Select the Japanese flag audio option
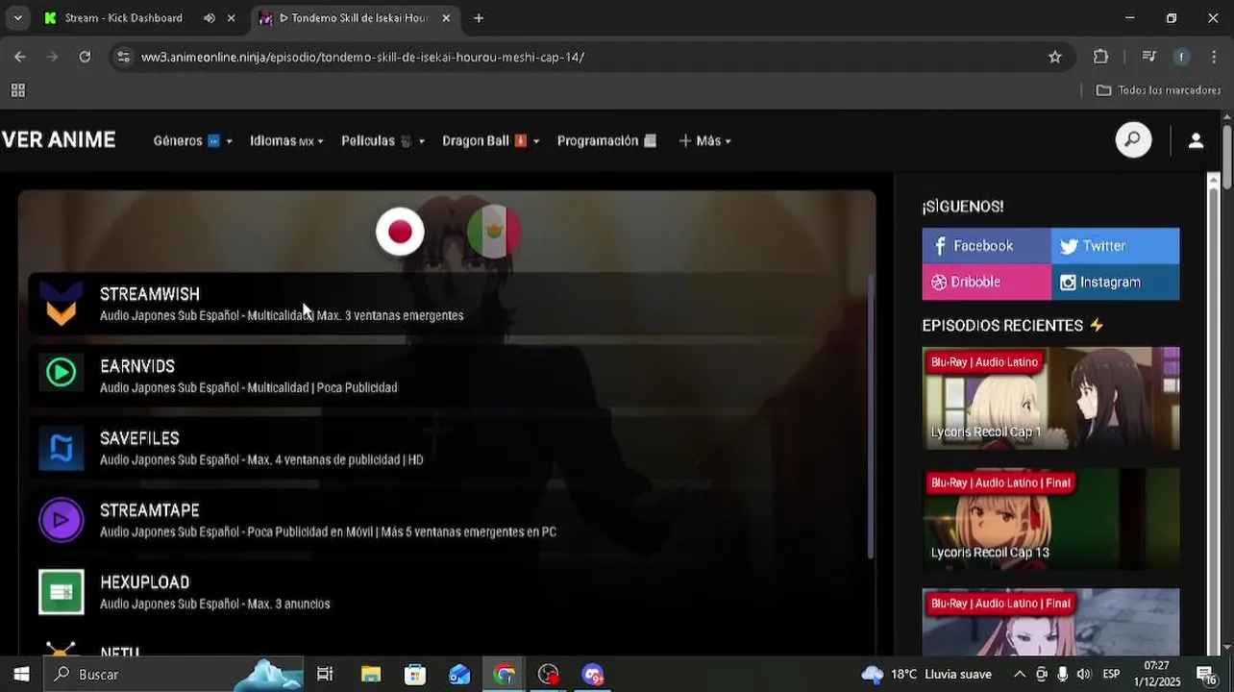This screenshot has height=692, width=1234. [400, 232]
